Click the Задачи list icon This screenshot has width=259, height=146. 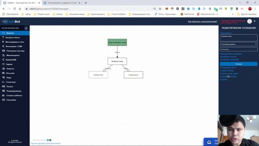click(x=3, y=64)
